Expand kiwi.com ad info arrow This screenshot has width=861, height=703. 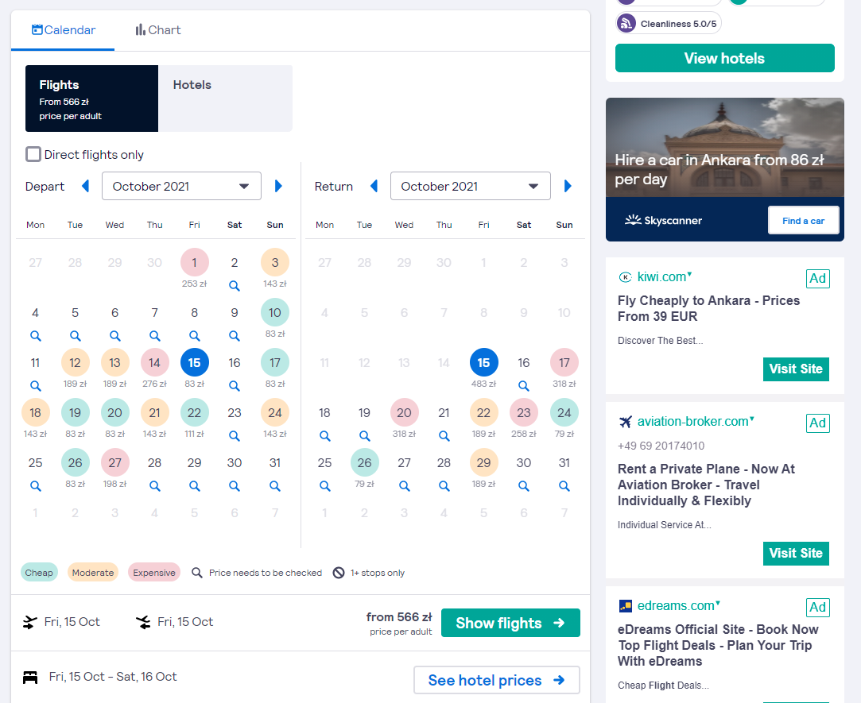tap(690, 274)
